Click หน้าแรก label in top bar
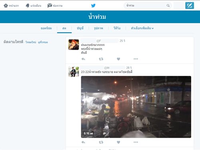 pos(14,6)
